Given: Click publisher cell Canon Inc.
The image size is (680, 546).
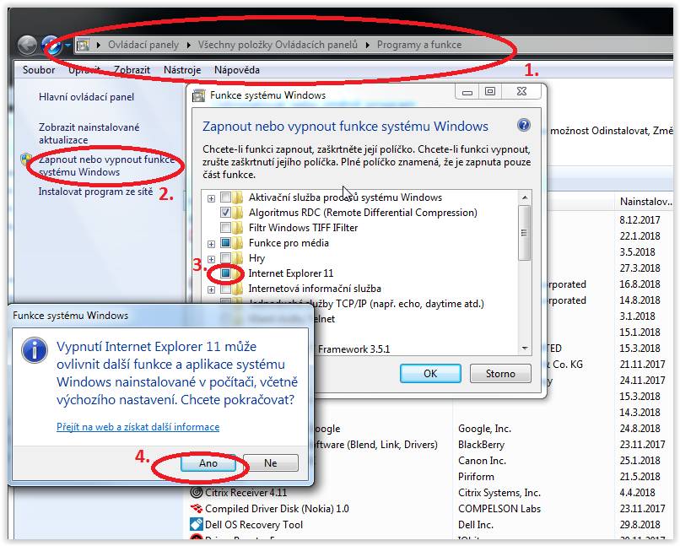Looking at the screenshot, I should [482, 460].
